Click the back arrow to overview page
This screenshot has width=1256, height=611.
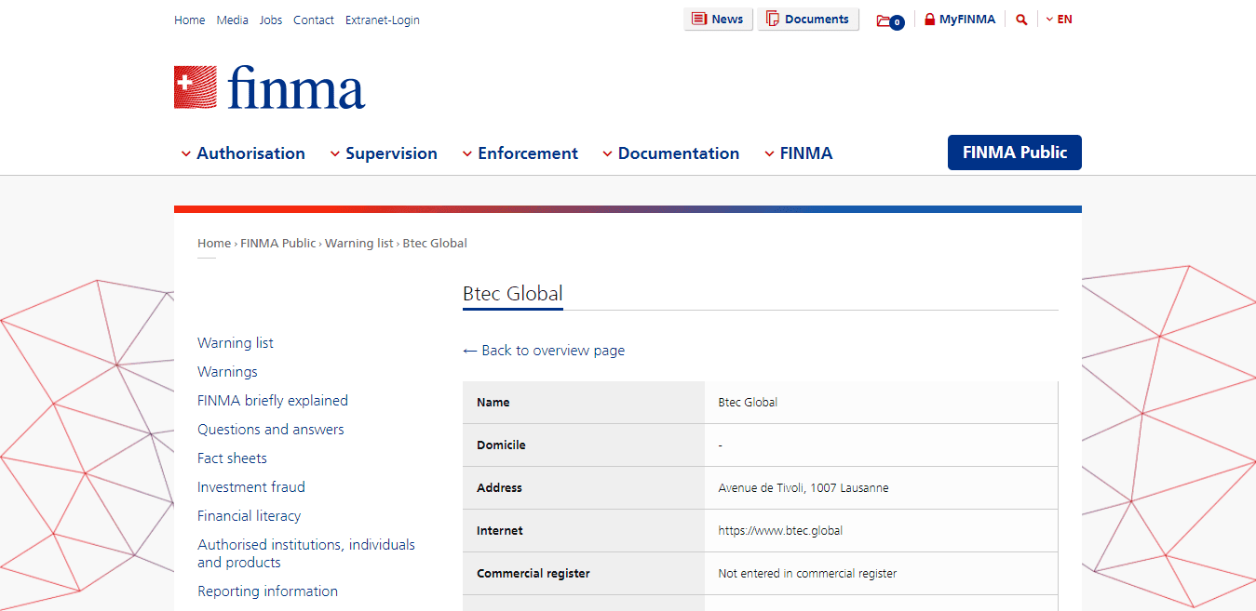point(470,351)
